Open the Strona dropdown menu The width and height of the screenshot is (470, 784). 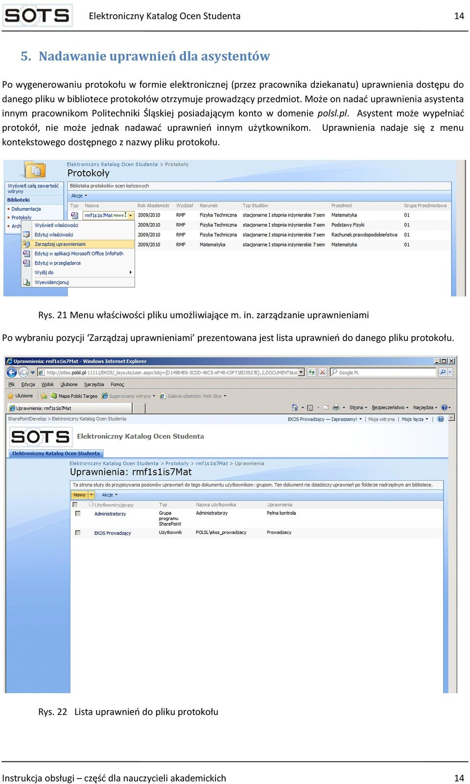(358, 408)
